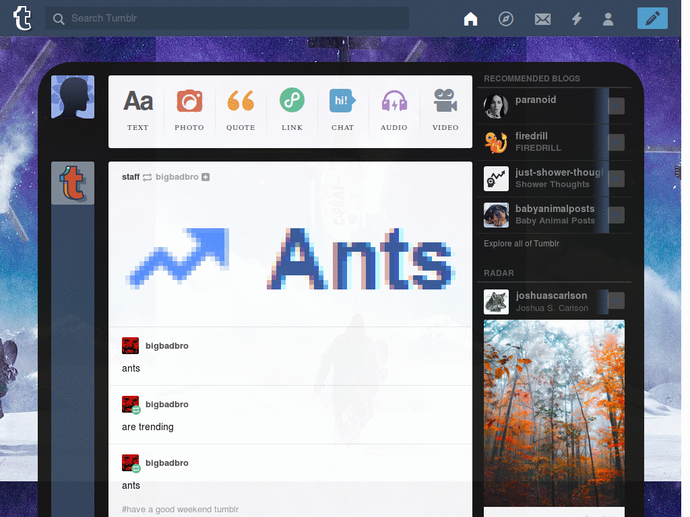This screenshot has height=517, width=690.
Task: Open the just-shower-thoughts blog
Action: [559, 172]
